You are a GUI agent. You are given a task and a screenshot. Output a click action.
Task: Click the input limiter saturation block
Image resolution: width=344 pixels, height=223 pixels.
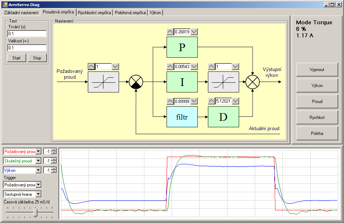click(103, 82)
